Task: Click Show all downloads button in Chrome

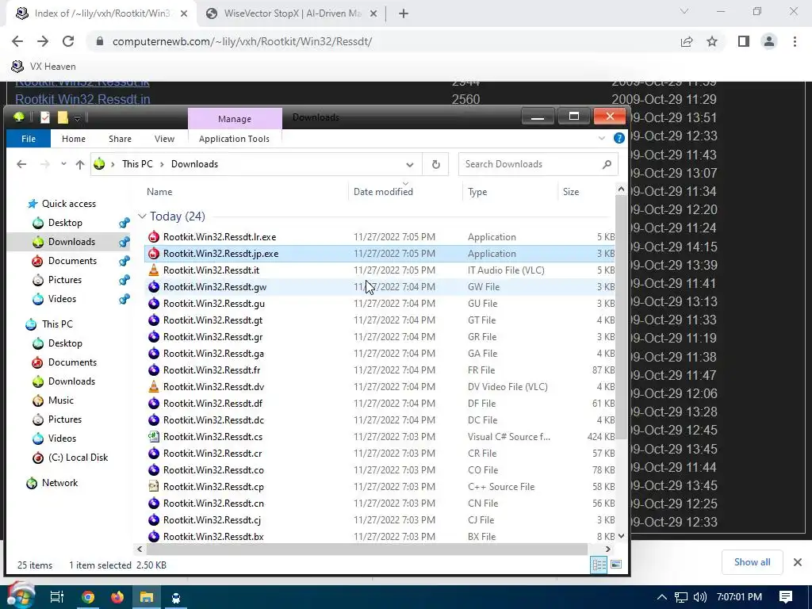Action: click(x=752, y=562)
